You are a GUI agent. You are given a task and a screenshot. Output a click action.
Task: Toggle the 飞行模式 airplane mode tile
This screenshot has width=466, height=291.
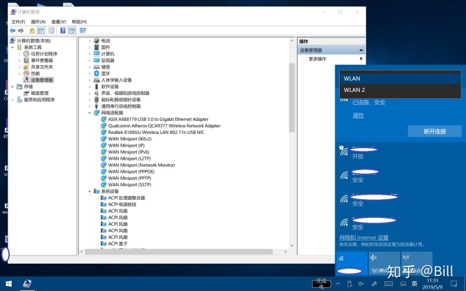click(x=384, y=263)
